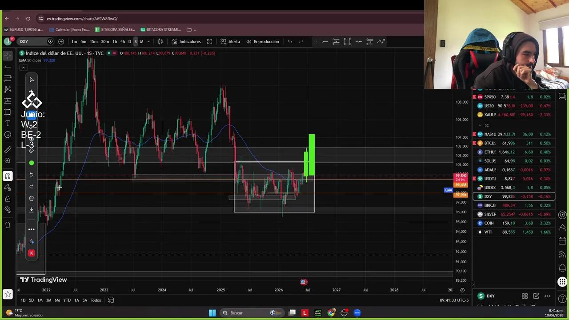Image resolution: width=569 pixels, height=320 pixels.
Task: Select the arrow pointer on floating toolbar
Action: (31, 80)
